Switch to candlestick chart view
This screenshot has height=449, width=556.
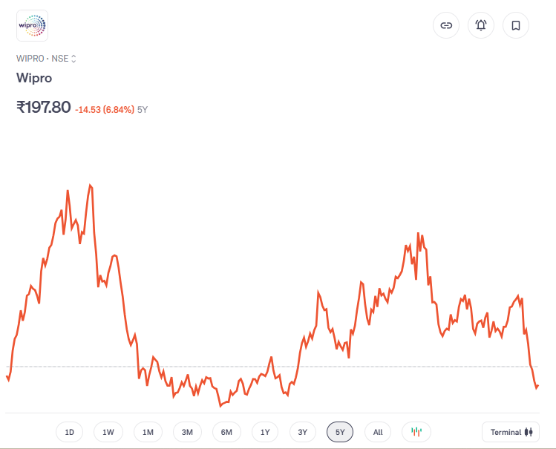click(x=416, y=432)
